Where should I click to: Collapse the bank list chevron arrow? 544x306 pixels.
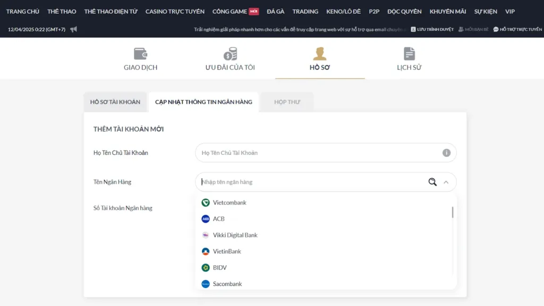pyautogui.click(x=446, y=182)
